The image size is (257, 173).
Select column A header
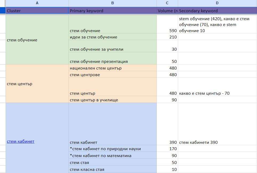(x=37, y=3)
